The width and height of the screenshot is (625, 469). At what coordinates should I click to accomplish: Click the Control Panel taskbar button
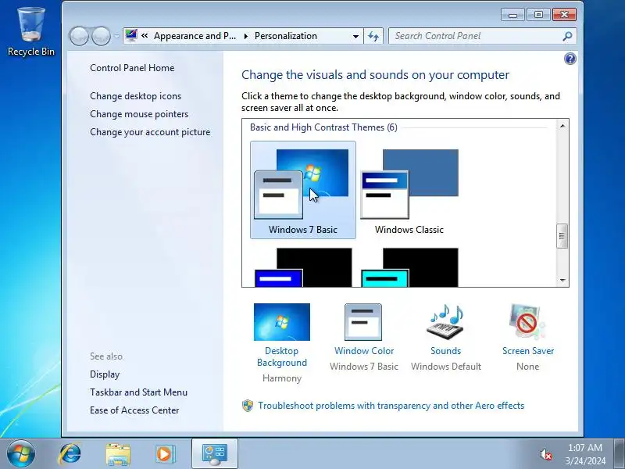click(x=215, y=454)
